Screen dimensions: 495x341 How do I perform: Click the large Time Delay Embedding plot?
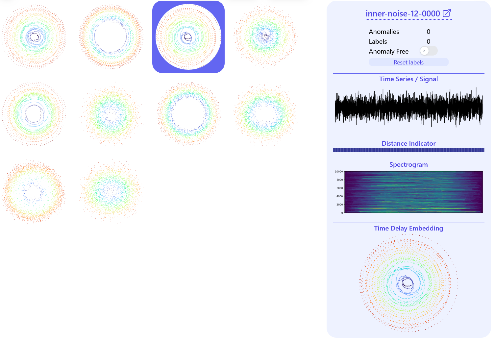pos(408,285)
